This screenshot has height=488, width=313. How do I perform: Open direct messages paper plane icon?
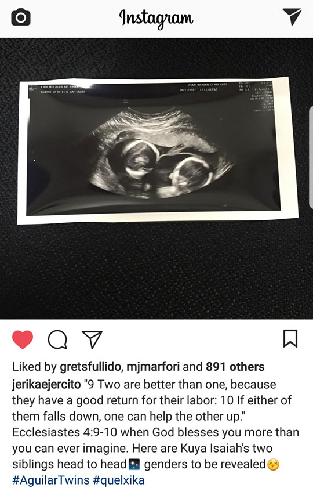tap(292, 16)
